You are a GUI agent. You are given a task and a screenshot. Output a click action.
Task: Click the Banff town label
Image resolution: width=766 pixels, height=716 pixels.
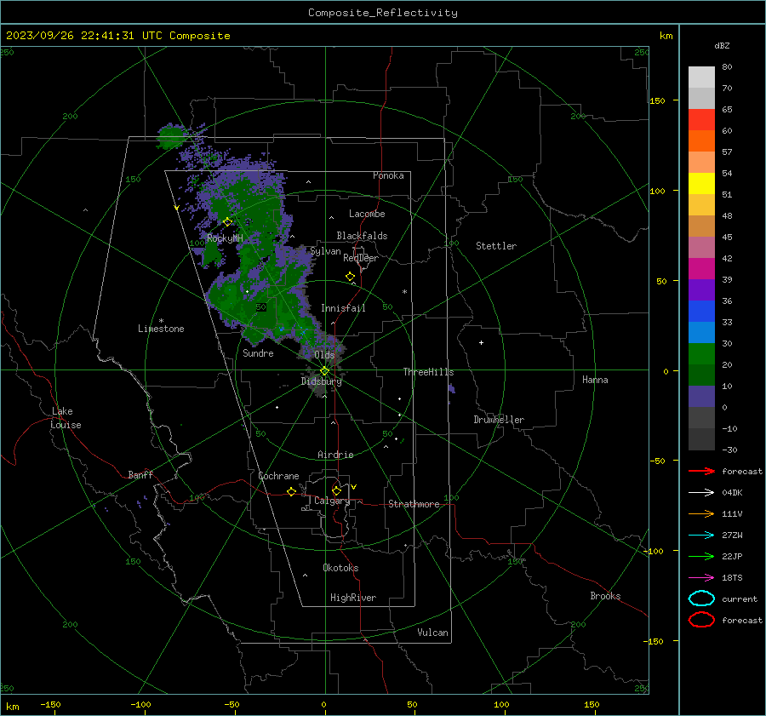(140, 475)
